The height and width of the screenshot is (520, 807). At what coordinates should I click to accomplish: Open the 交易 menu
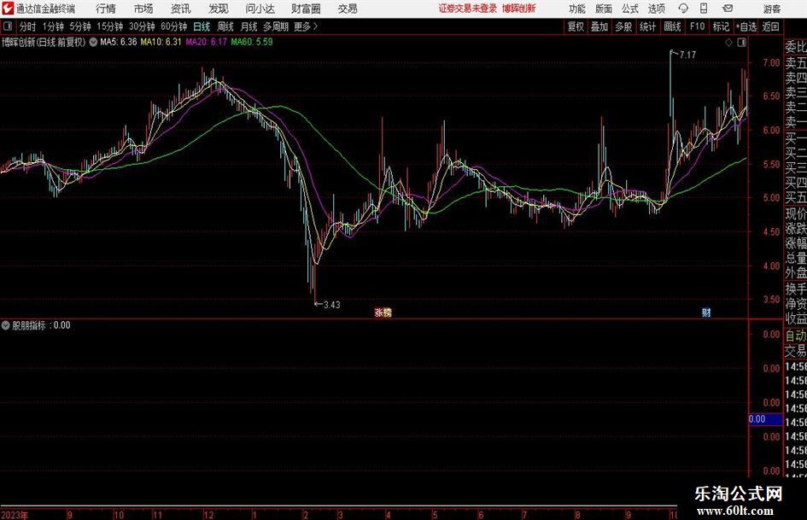(348, 9)
